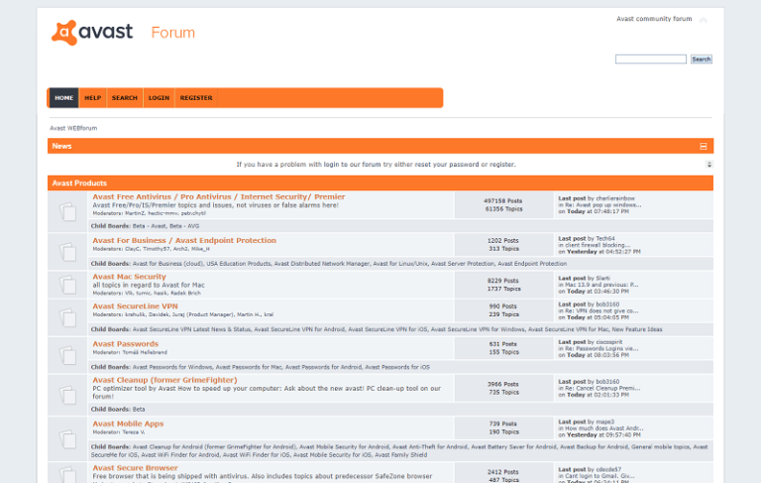The width and height of the screenshot is (761, 483).
Task: Open the HELP menu item
Action: tap(93, 97)
